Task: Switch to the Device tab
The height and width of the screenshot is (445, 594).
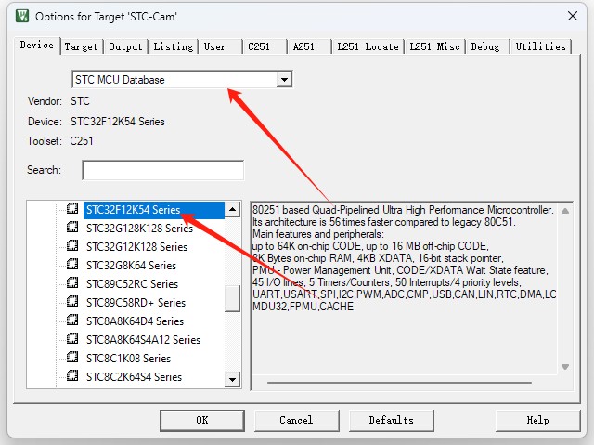Action: [x=37, y=46]
